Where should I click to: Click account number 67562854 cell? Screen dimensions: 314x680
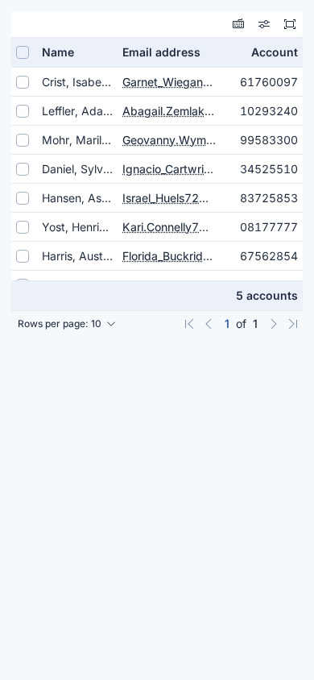pos(269,256)
